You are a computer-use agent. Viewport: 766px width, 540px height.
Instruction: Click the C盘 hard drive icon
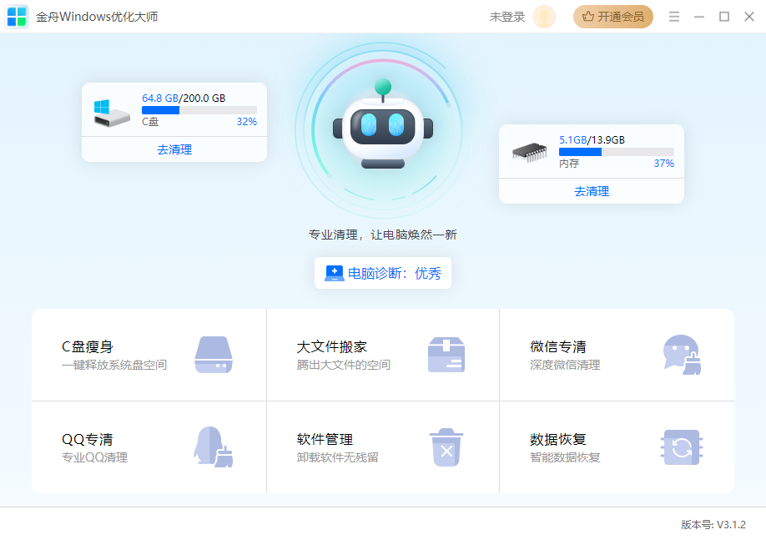tap(112, 114)
